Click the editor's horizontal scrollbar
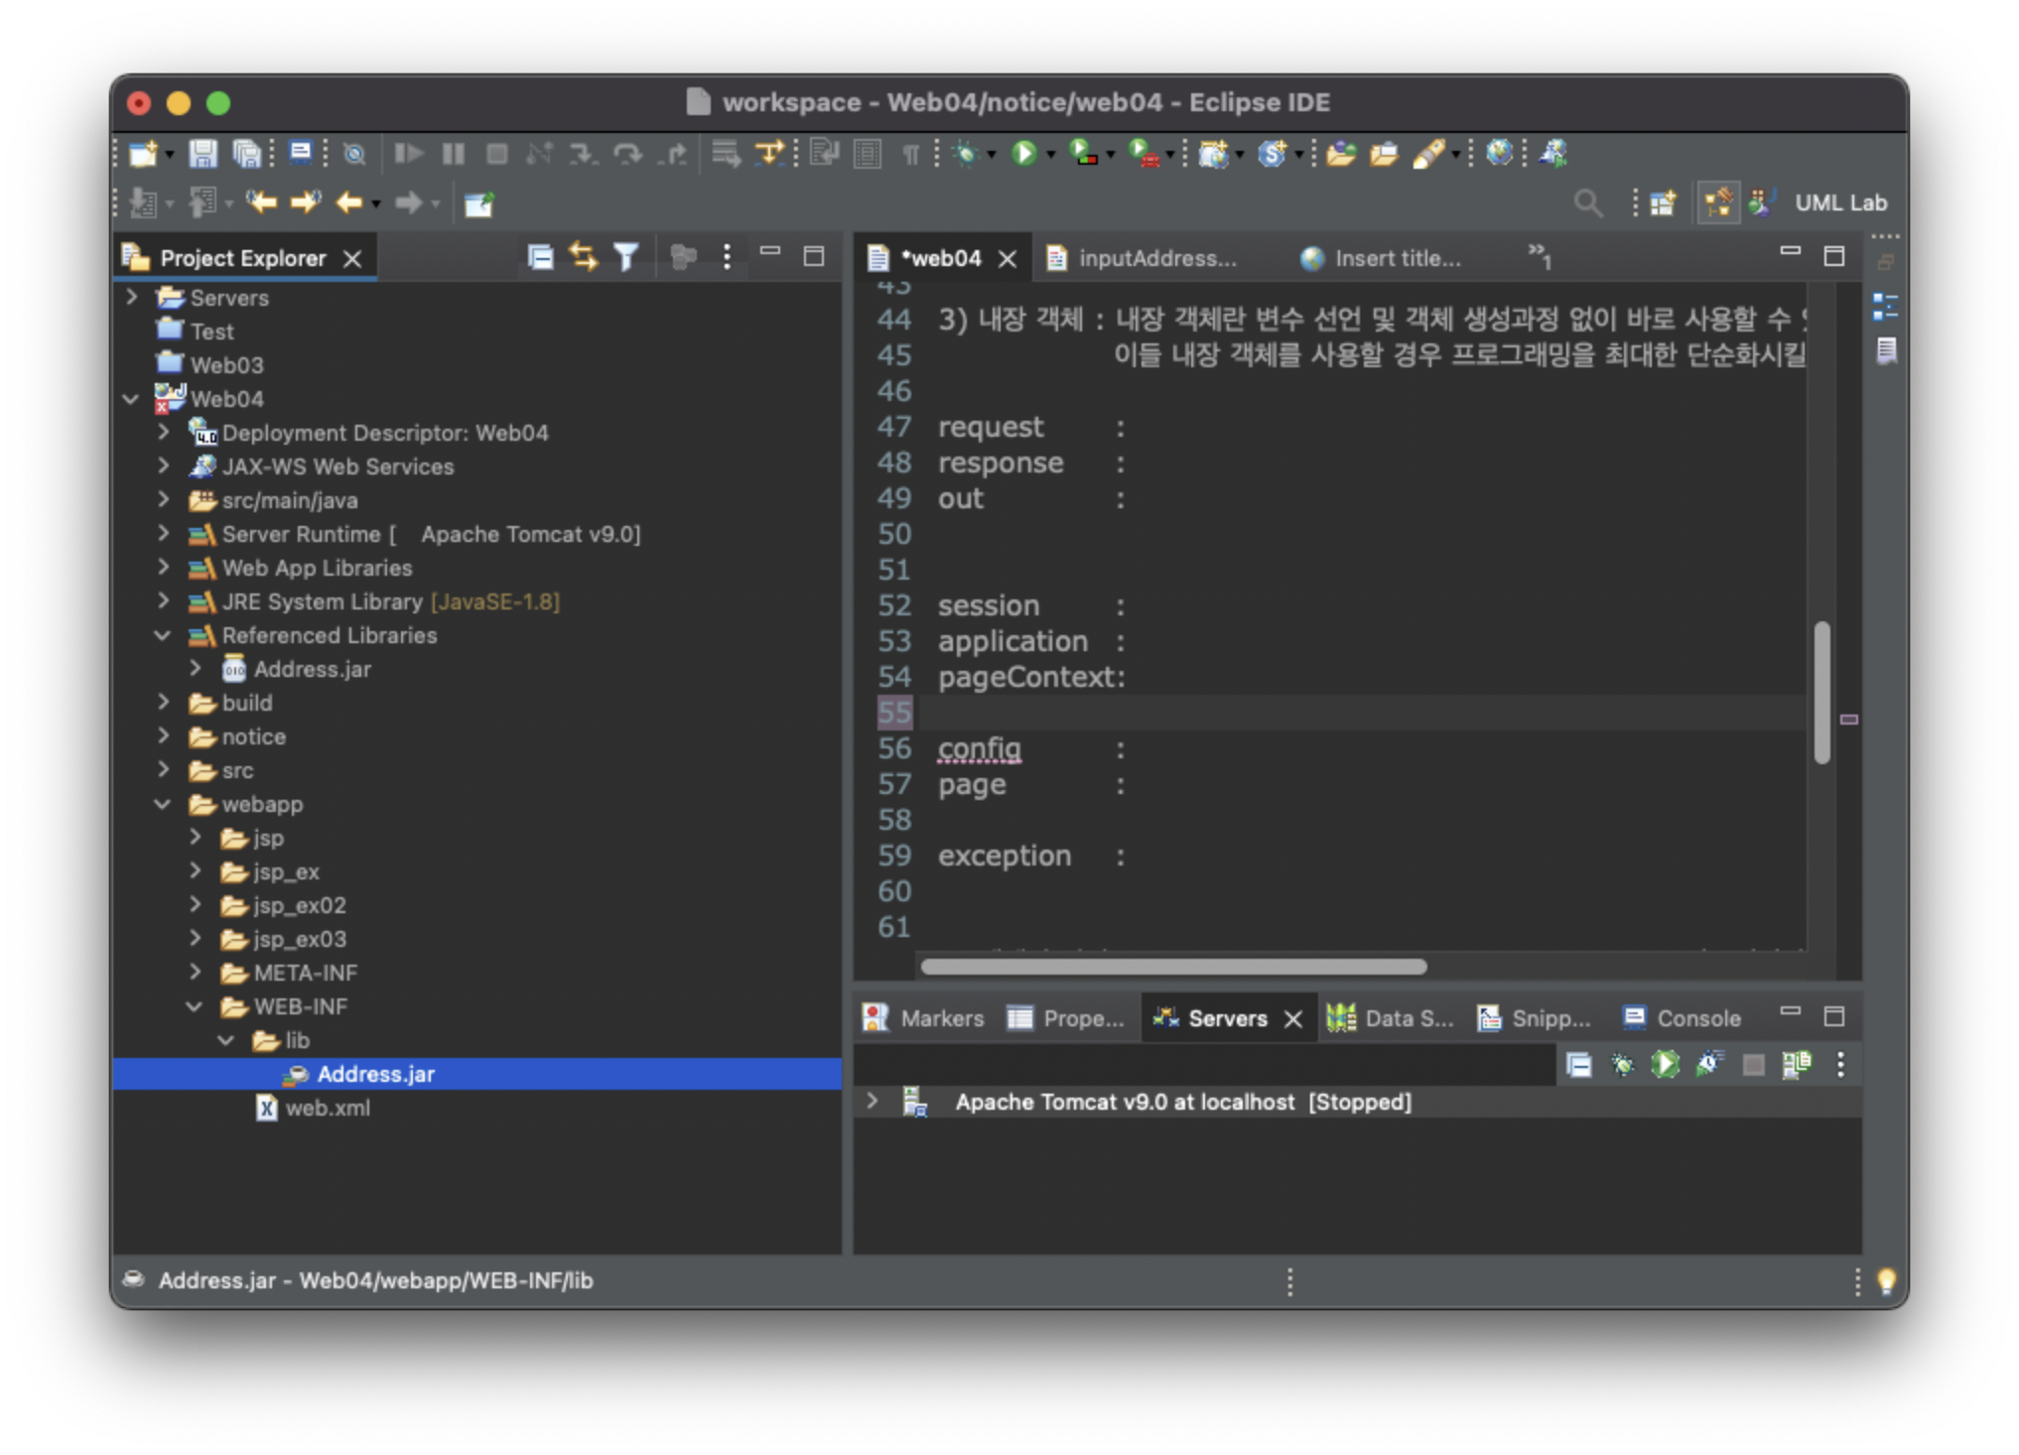This screenshot has height=1455, width=2019. (x=1172, y=967)
